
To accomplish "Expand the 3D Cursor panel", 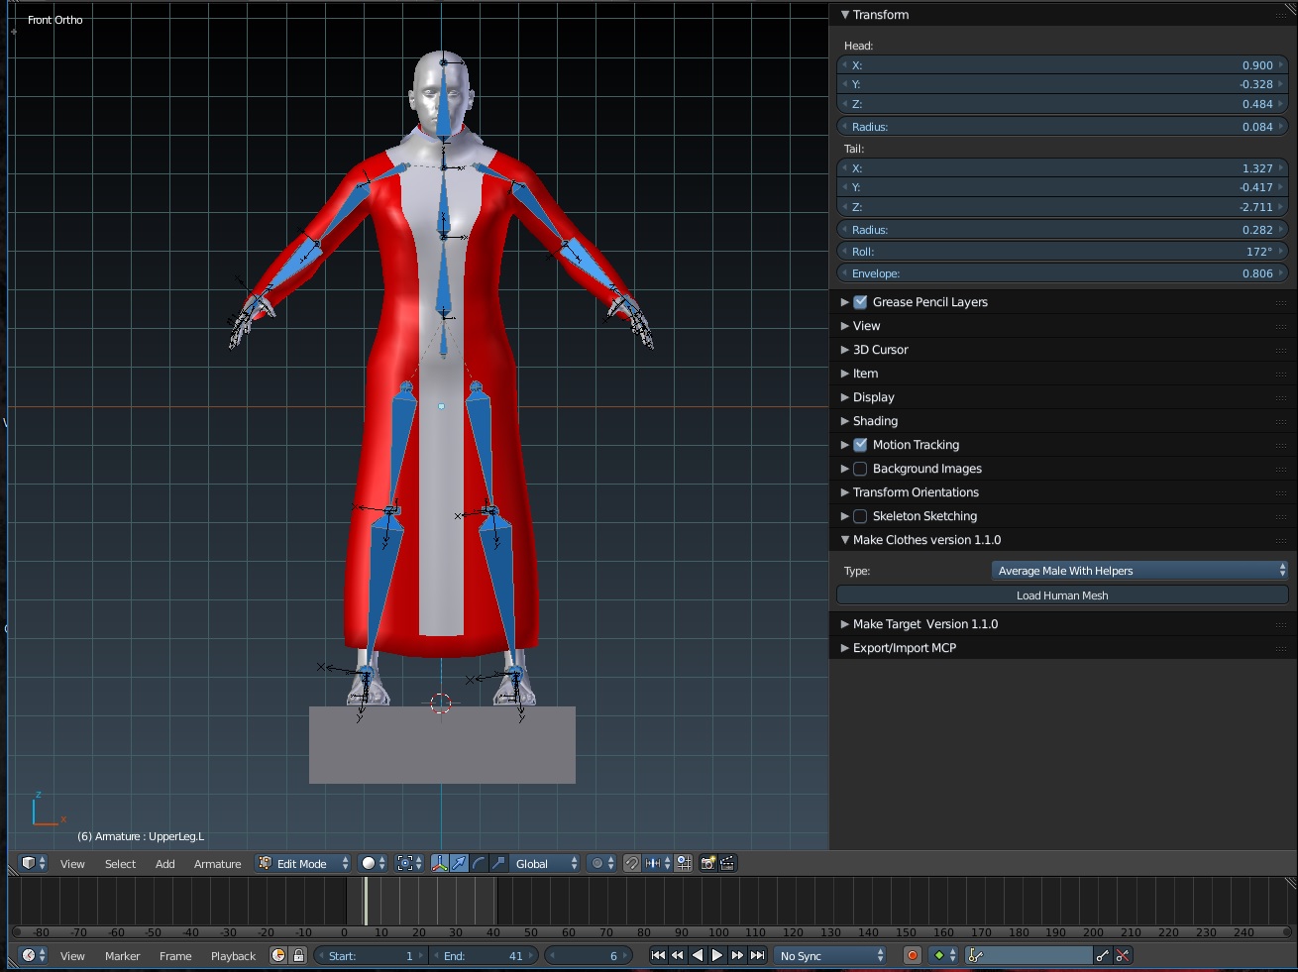I will pos(844,350).
